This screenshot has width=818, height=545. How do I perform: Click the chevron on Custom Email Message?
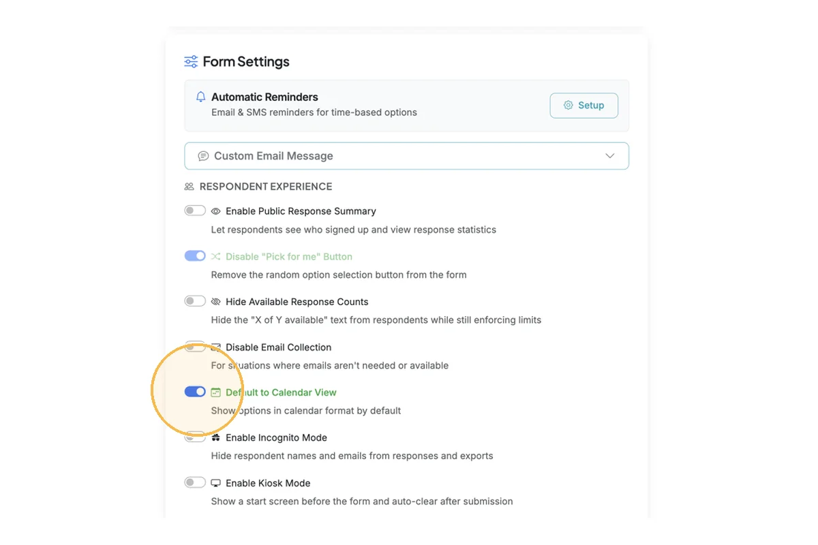click(610, 156)
